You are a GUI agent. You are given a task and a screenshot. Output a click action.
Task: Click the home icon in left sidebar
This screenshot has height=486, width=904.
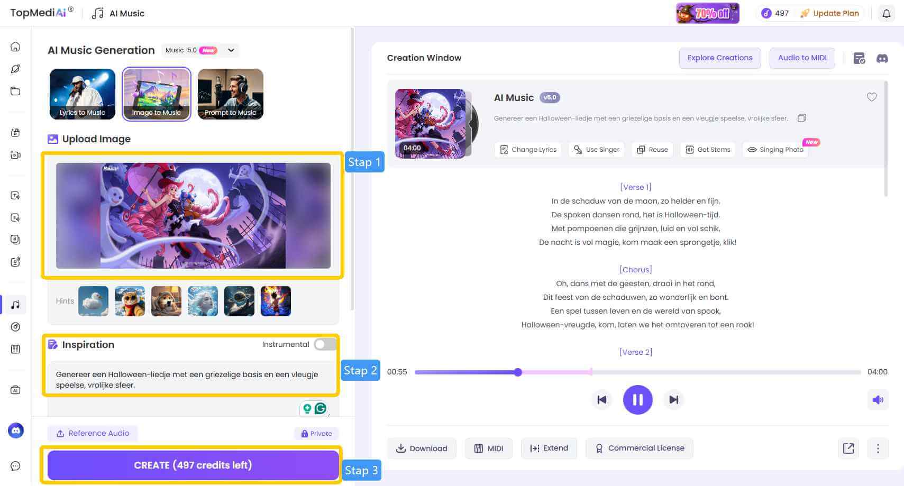[15, 47]
